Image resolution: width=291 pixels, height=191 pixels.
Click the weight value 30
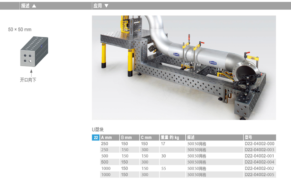click(x=163, y=156)
